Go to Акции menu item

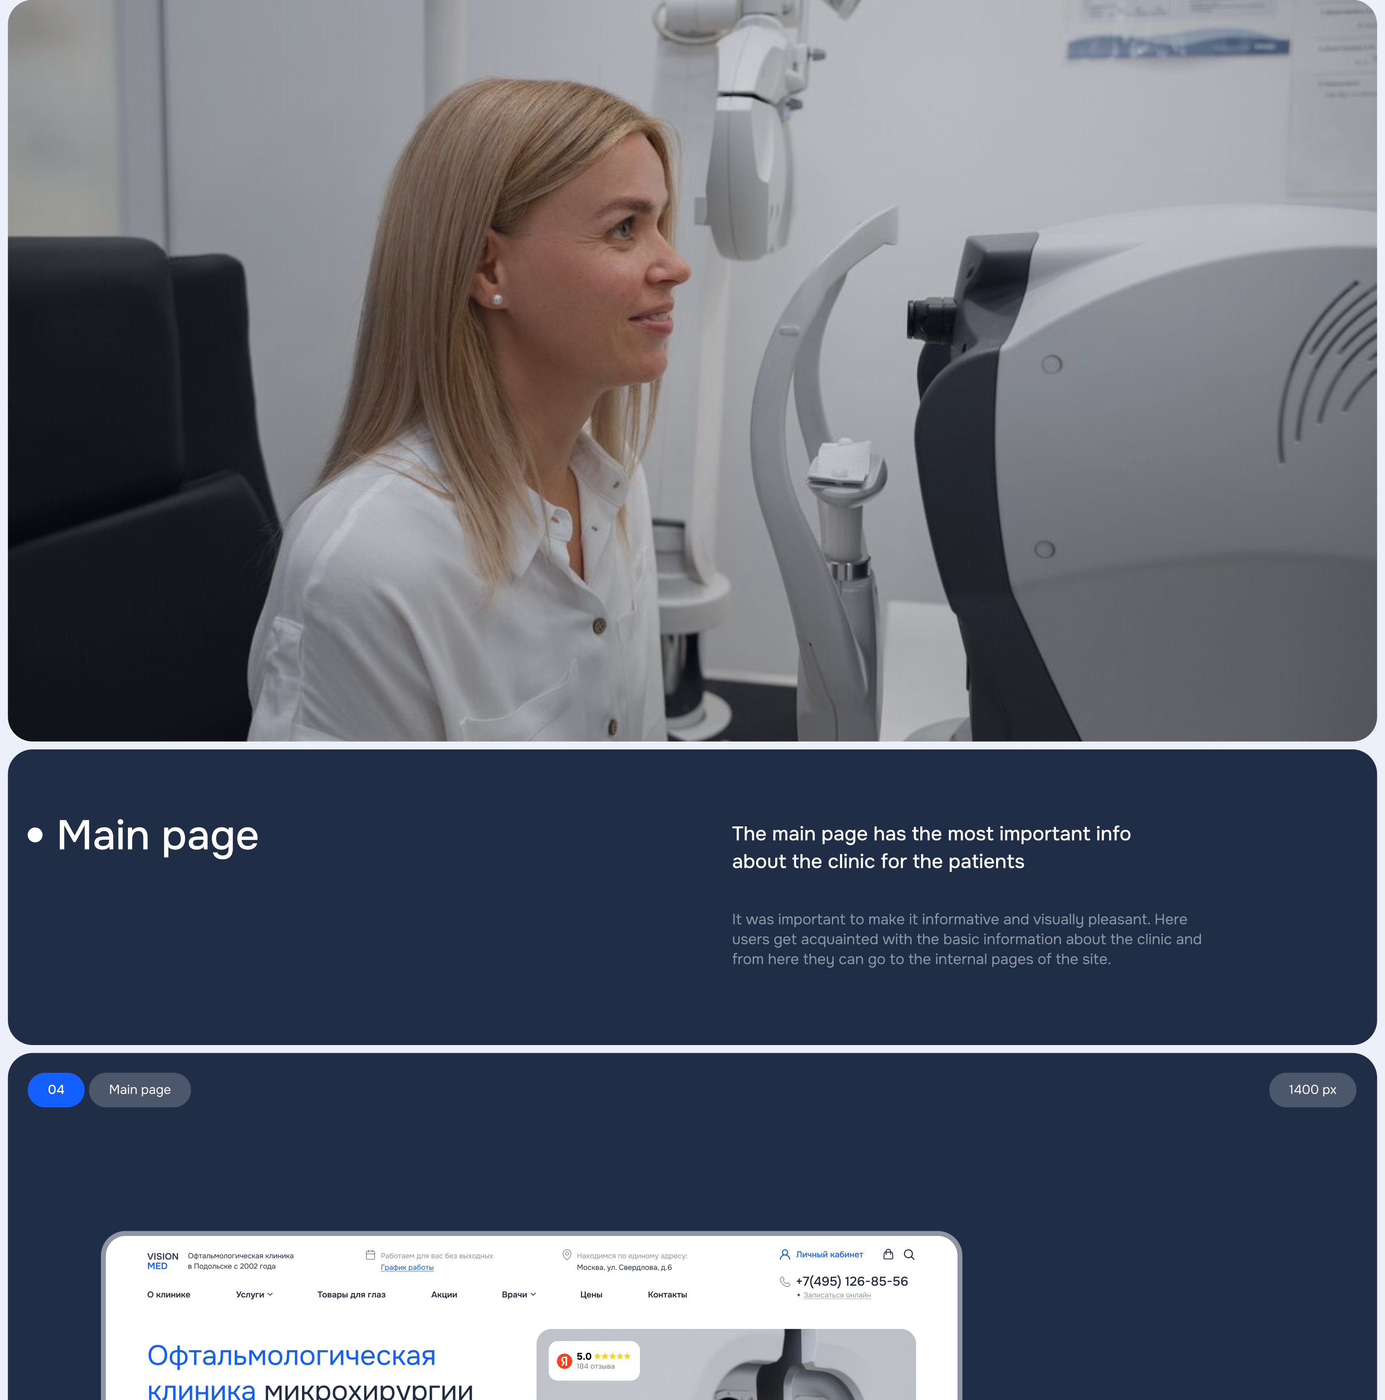point(444,1294)
